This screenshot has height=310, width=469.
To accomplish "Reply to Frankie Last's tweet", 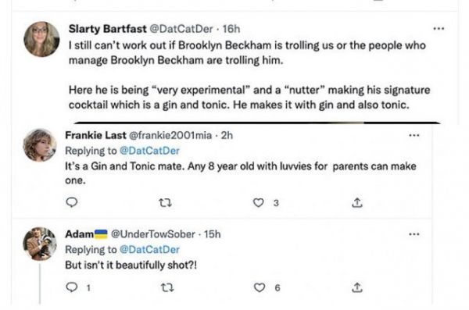I will tap(71, 202).
